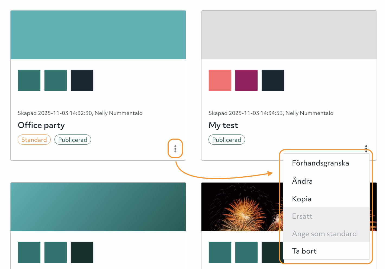Select the magenta swatch on My test card
Viewport: 385px width, 269px height.
click(x=246, y=80)
